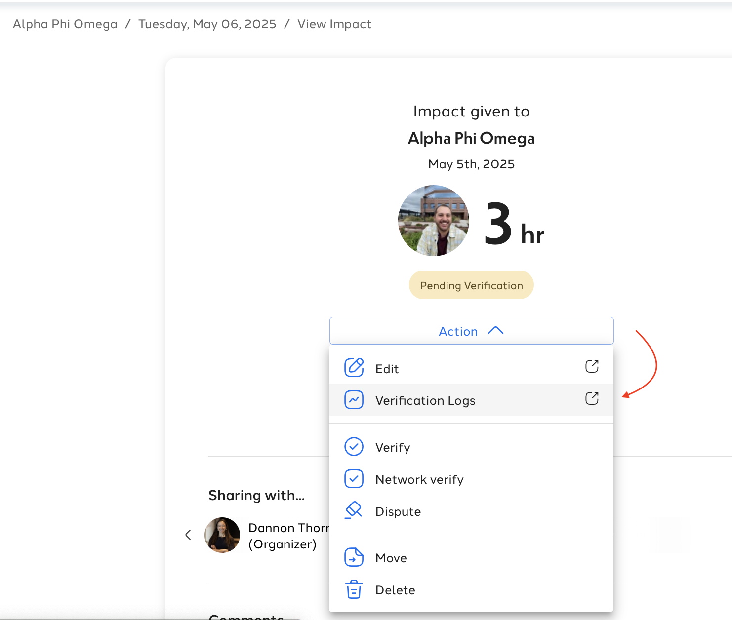Click the Impact given to label

pyautogui.click(x=471, y=112)
